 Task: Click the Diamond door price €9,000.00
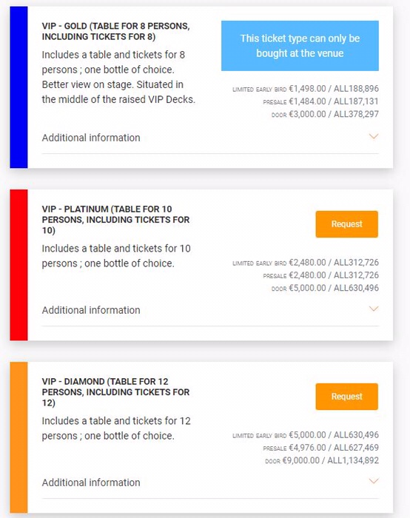click(x=301, y=460)
